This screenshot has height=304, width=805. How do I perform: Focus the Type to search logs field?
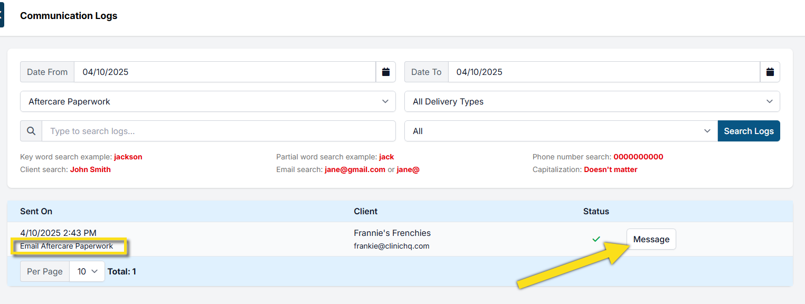click(x=218, y=131)
